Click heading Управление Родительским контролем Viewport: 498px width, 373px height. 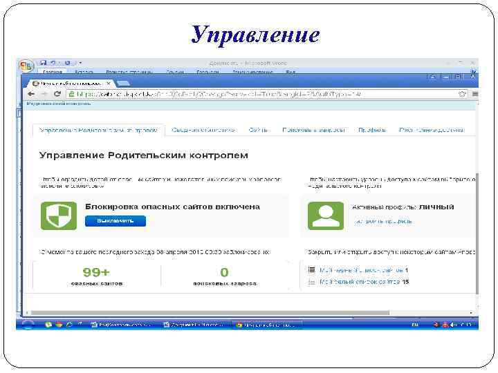tap(144, 155)
